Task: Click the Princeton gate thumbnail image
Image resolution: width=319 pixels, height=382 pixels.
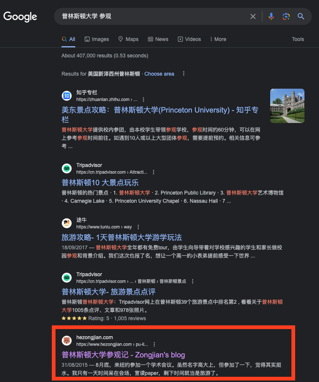Action: [x=287, y=105]
